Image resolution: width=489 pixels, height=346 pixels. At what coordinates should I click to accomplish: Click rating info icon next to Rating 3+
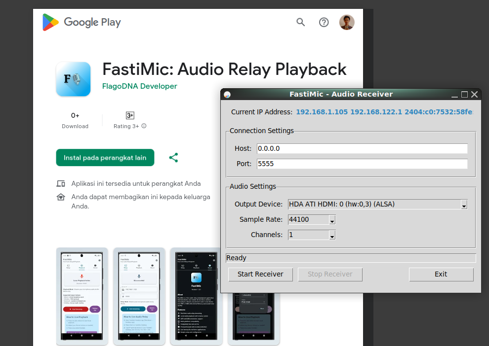(144, 126)
